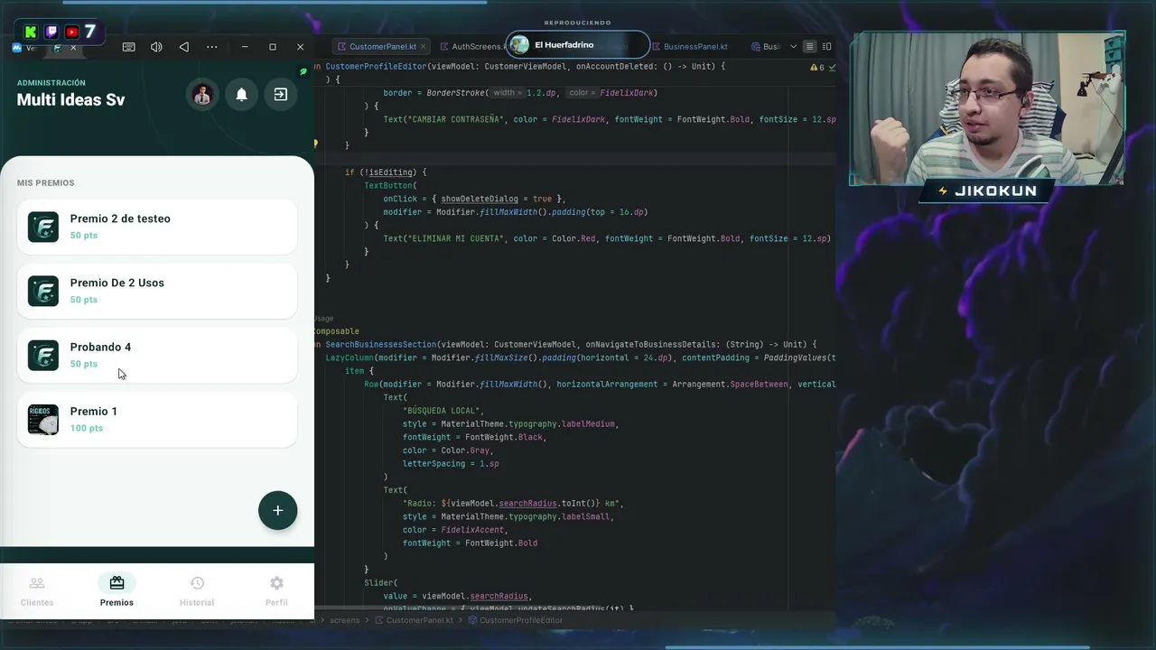Open the profile avatar in the app header
This screenshot has height=650, width=1156.
click(x=202, y=95)
